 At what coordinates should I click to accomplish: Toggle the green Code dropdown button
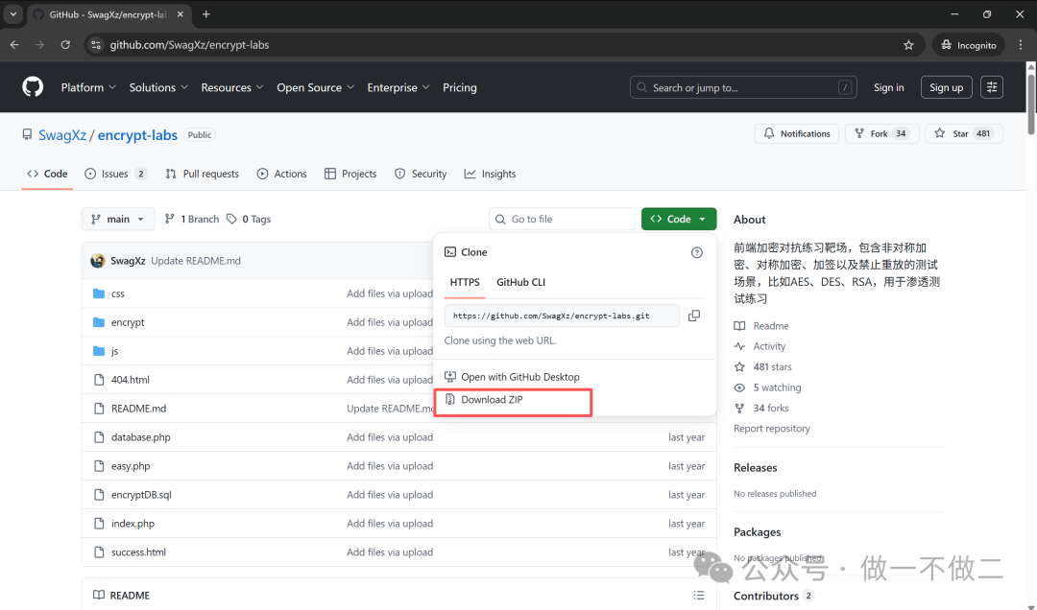(678, 220)
